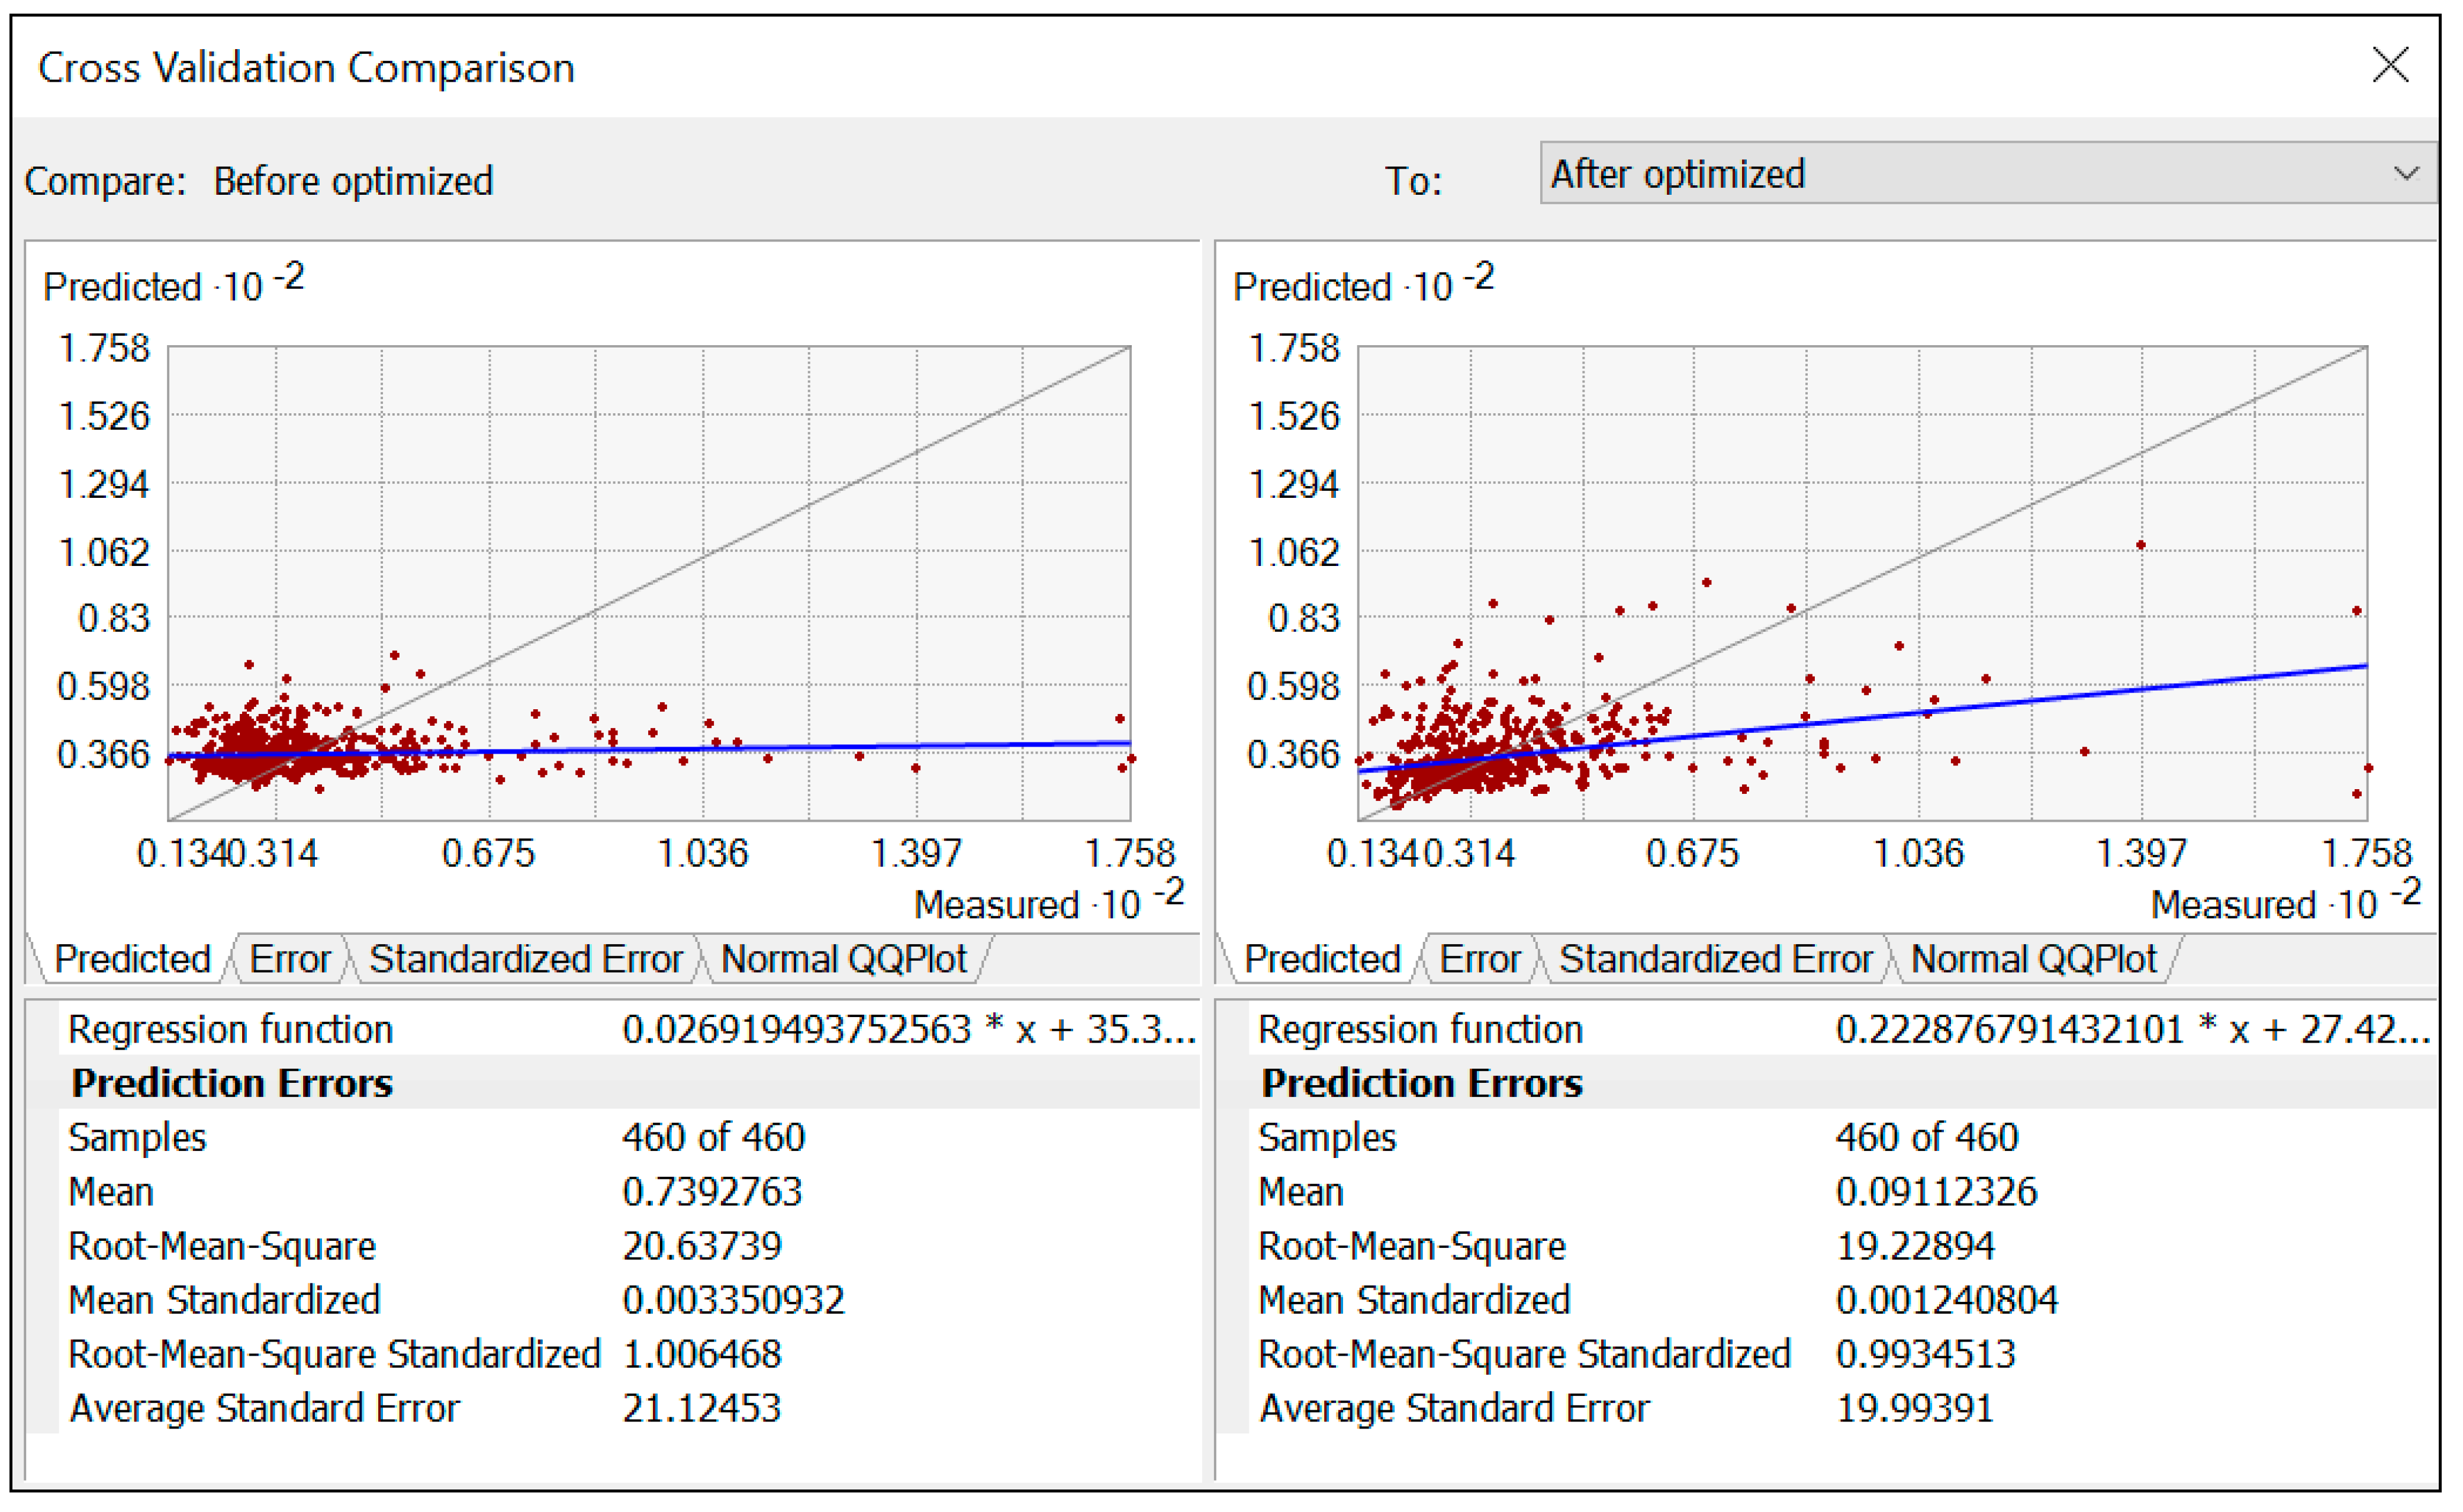This screenshot has width=2463, height=1512.
Task: Select the right Average Standard Error row
Action: click(x=1453, y=1408)
